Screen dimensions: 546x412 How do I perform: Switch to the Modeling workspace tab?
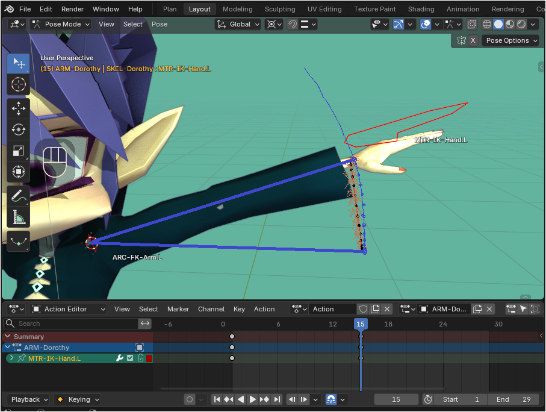click(x=237, y=9)
